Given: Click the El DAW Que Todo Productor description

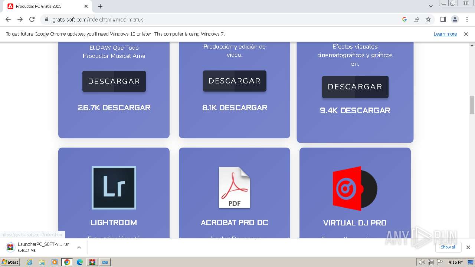Looking at the screenshot, I should [114, 52].
